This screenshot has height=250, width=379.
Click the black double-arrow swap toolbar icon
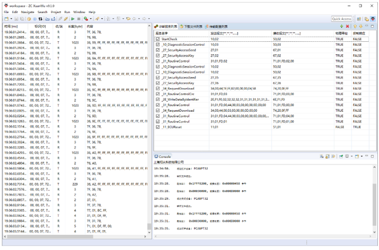click(40, 19)
